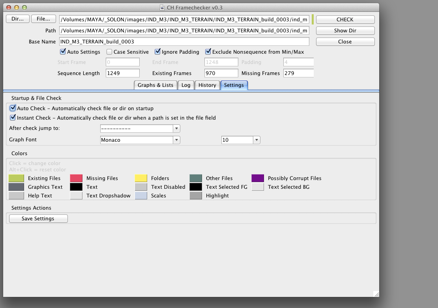Click Text Dropshadow color swatch
The width and height of the screenshot is (438, 308).
[x=76, y=195]
